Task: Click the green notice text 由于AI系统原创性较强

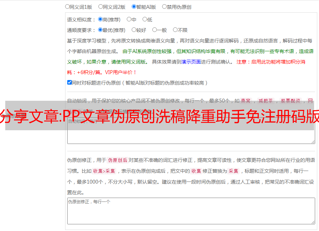Action: pos(147,51)
